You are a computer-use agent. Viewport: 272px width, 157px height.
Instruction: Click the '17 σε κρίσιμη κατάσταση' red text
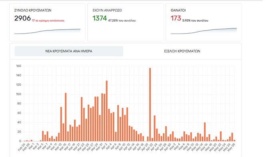(x=48, y=20)
